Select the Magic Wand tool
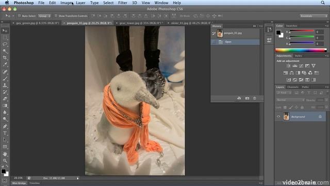This screenshot has height=186, width=330. [5, 51]
